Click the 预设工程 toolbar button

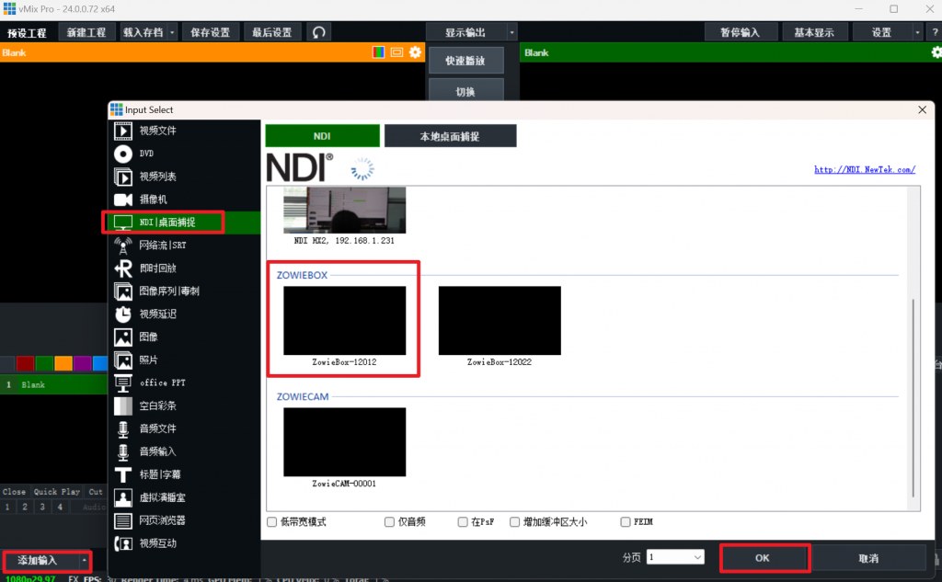coord(27,32)
